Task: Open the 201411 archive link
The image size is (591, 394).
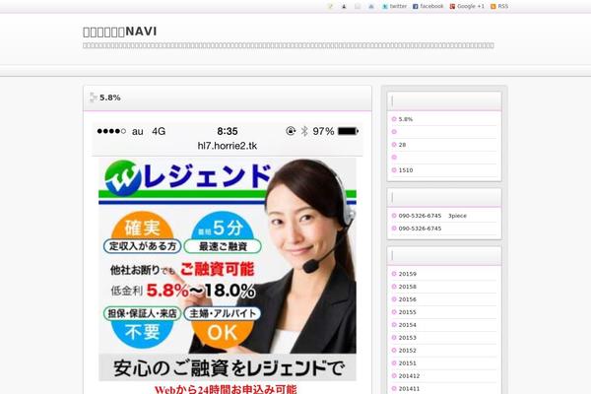Action: click(x=409, y=389)
